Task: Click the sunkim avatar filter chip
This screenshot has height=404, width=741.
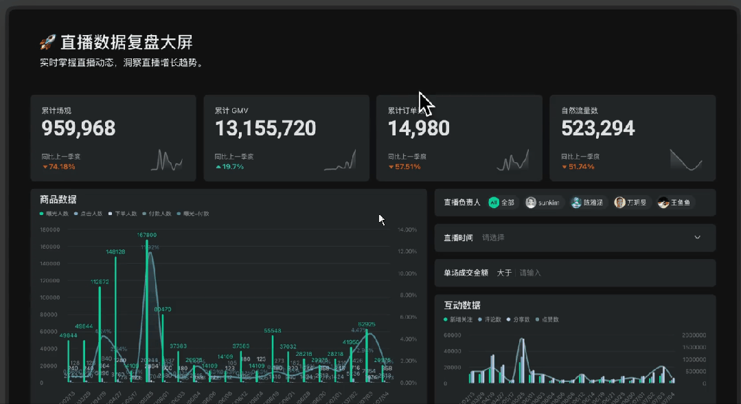Action: (x=543, y=203)
